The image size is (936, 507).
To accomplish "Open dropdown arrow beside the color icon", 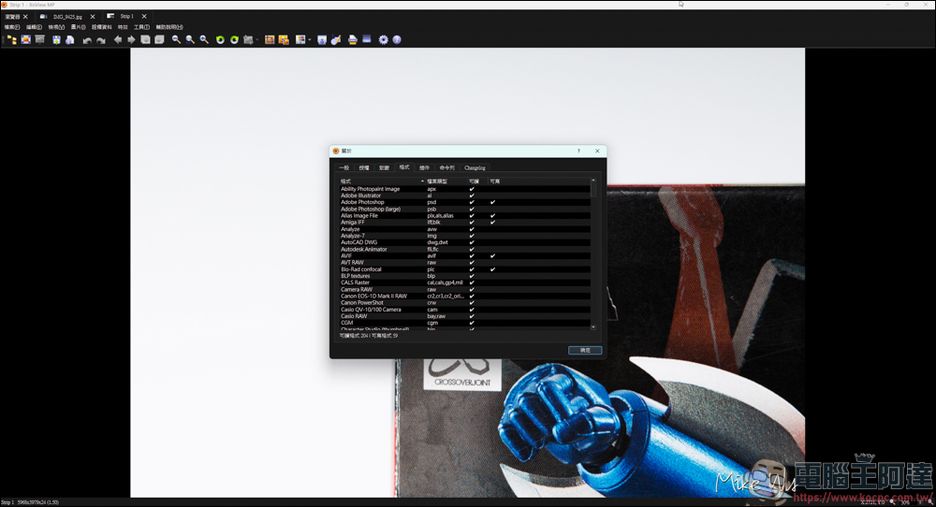I will (x=309, y=40).
